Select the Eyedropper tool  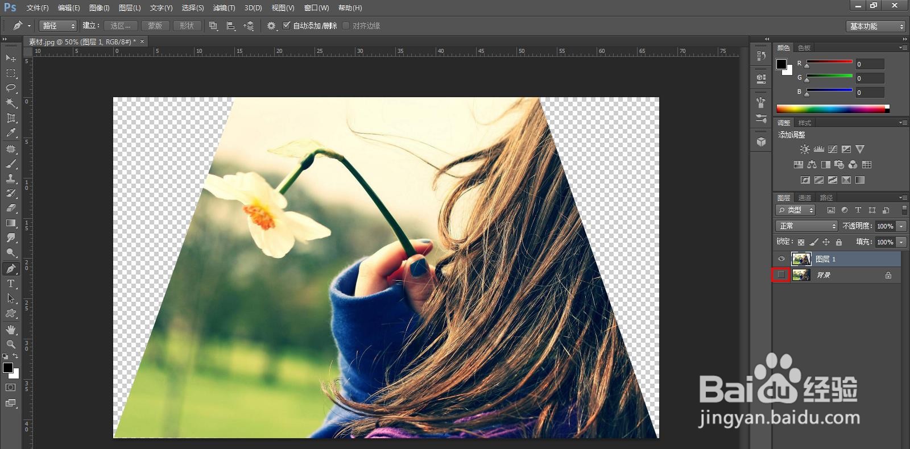pos(11,133)
